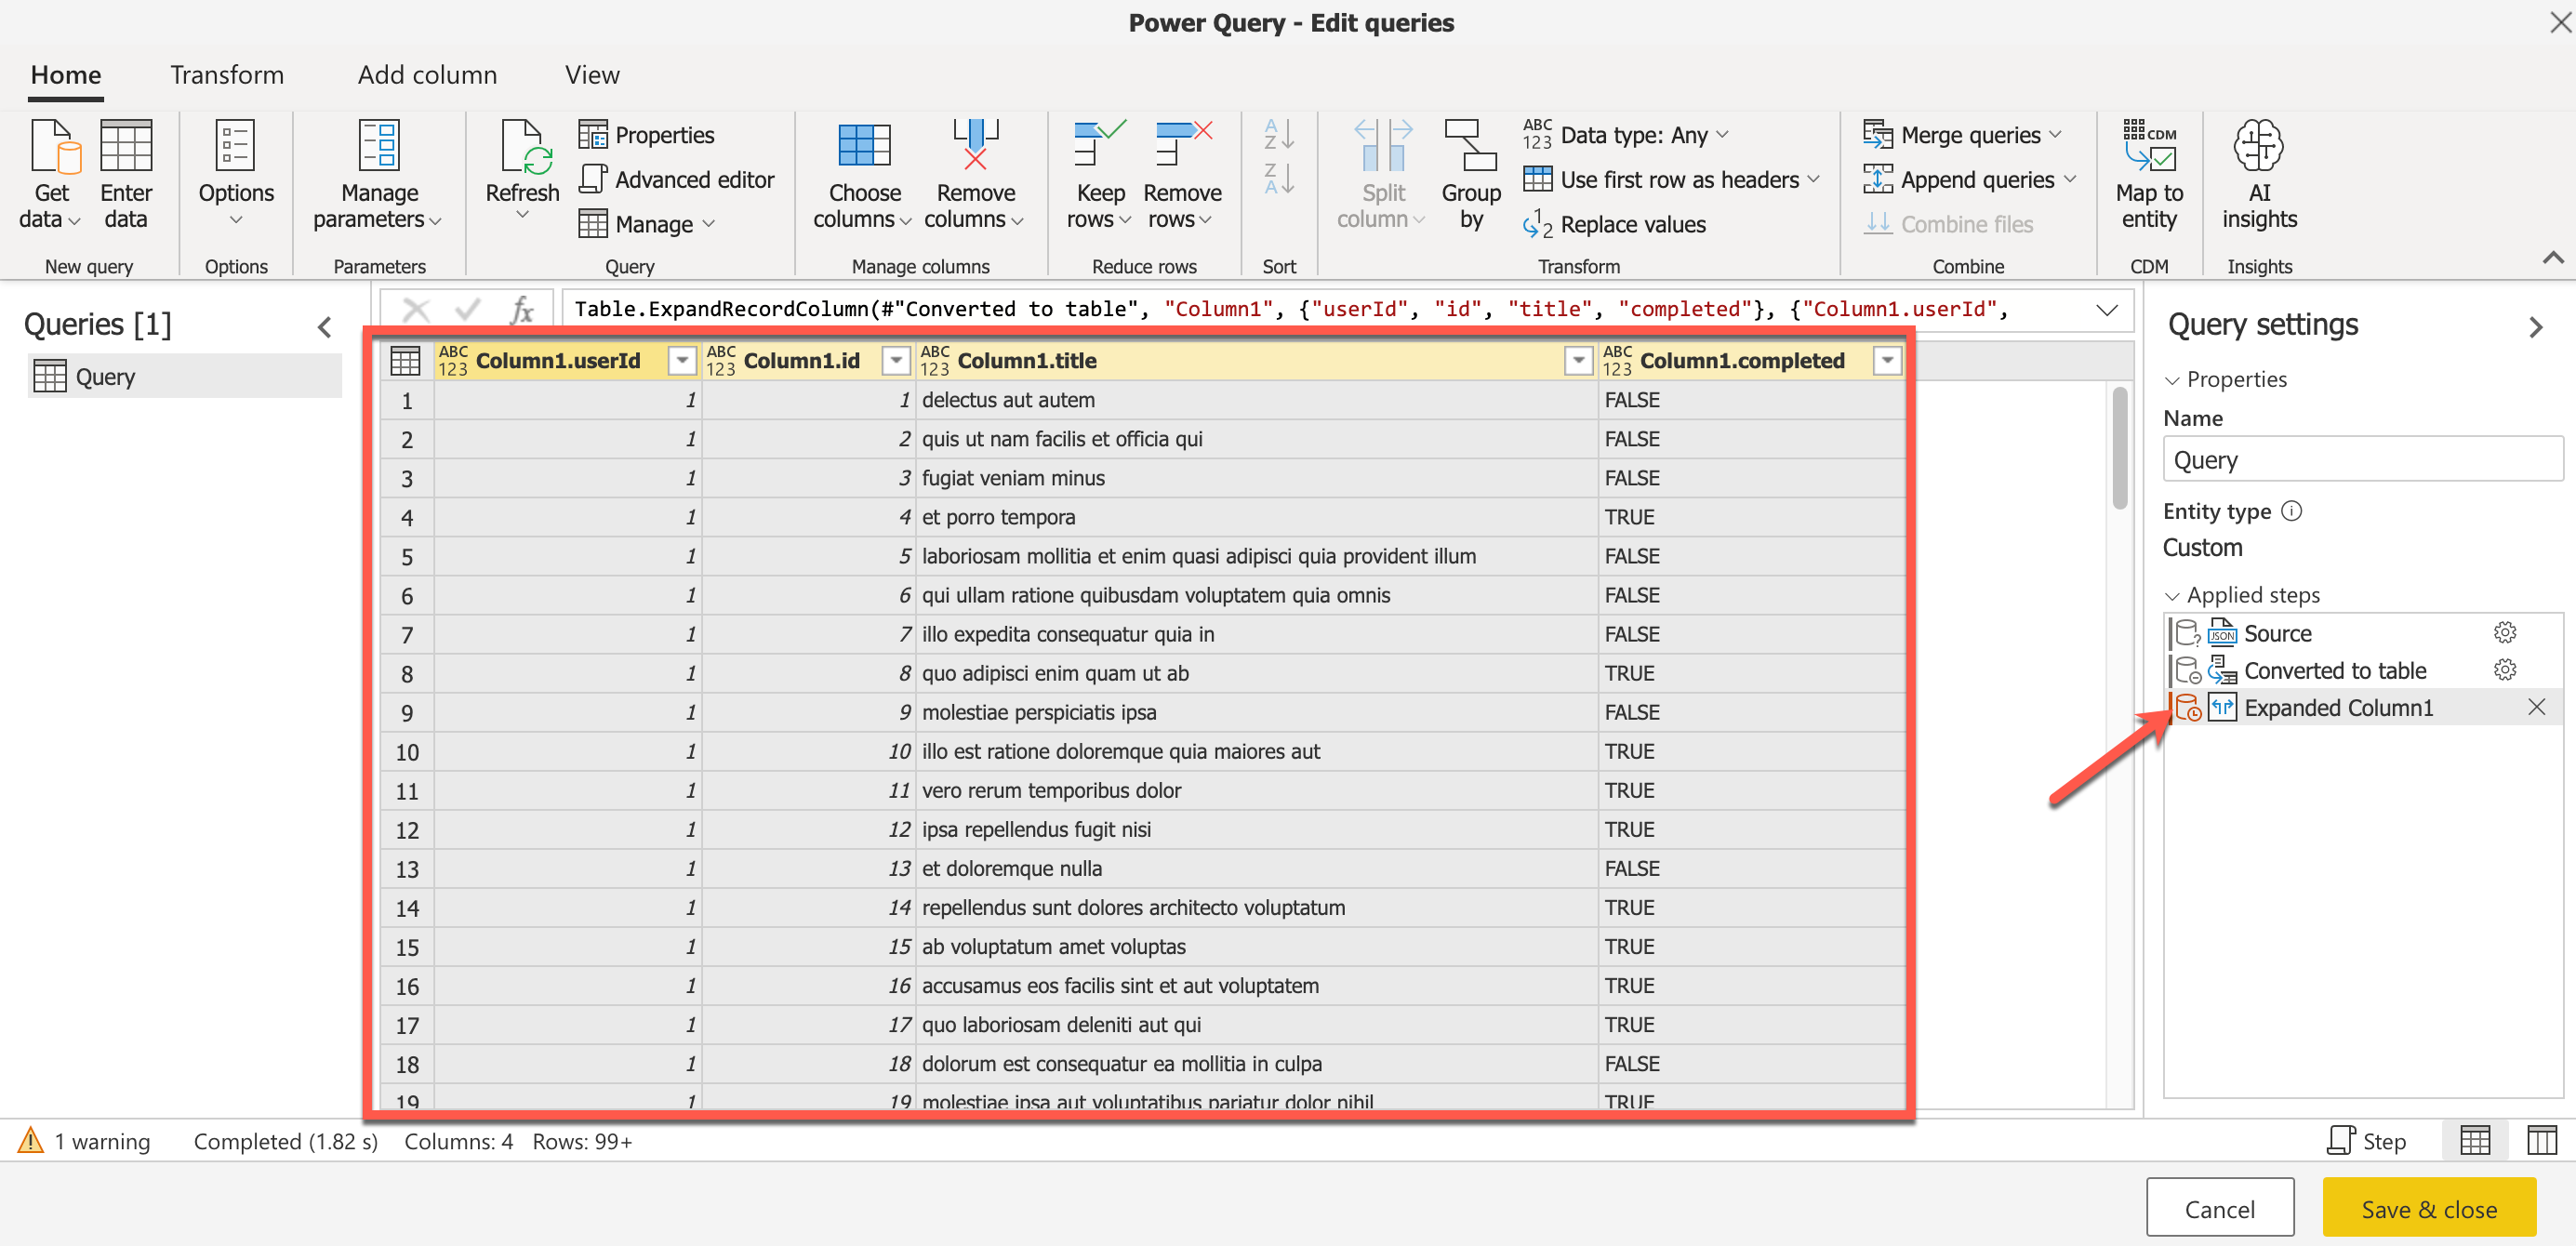
Task: Open Column1.title filter dropdown
Action: [1578, 361]
